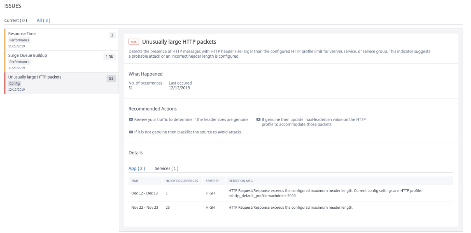The width and height of the screenshot is (471, 233).
Task: Click the "No. of occurrences" value 51
Action: click(131, 88)
